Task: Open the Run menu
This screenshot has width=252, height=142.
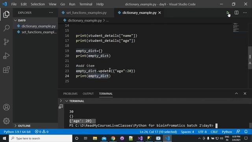Action: [x=72, y=4]
